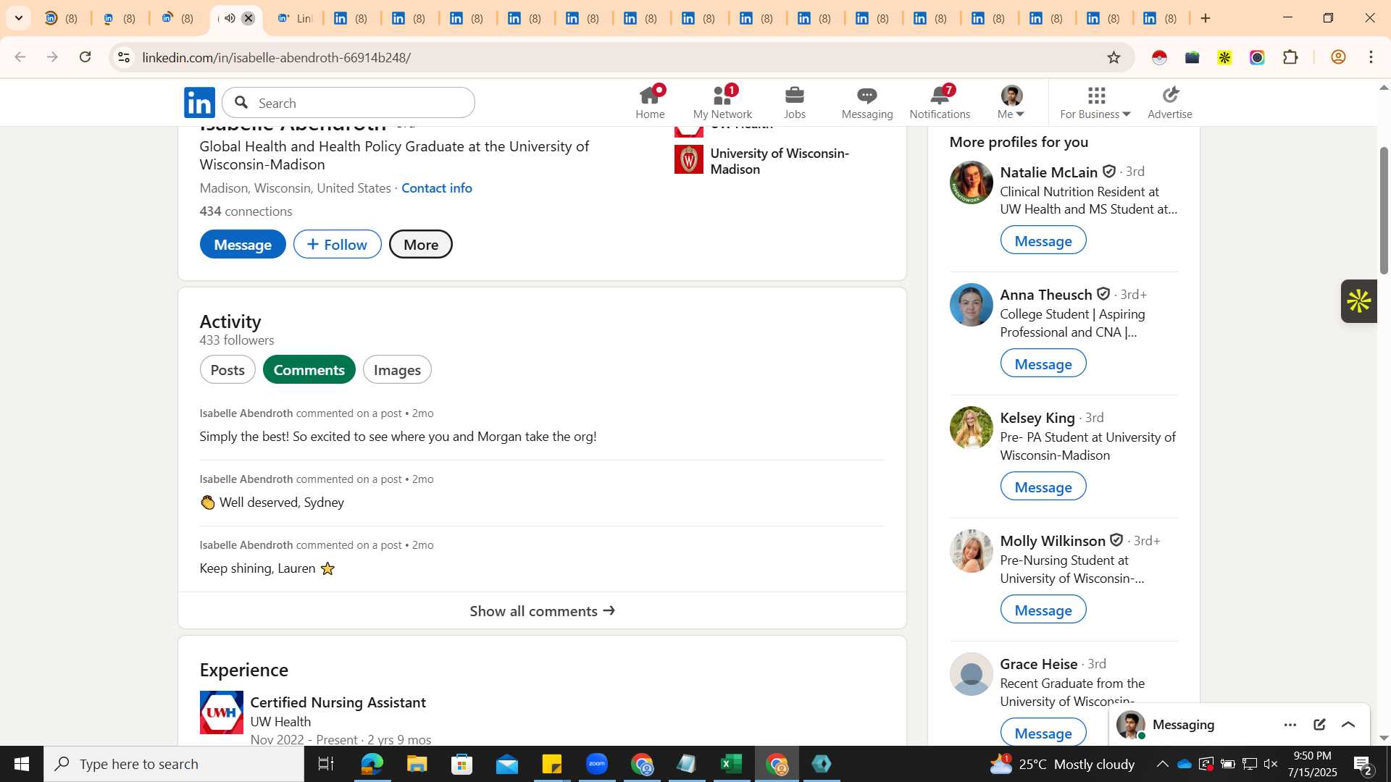Open the Chrome profile avatar icon
The height and width of the screenshot is (782, 1391).
coord(1338,57)
